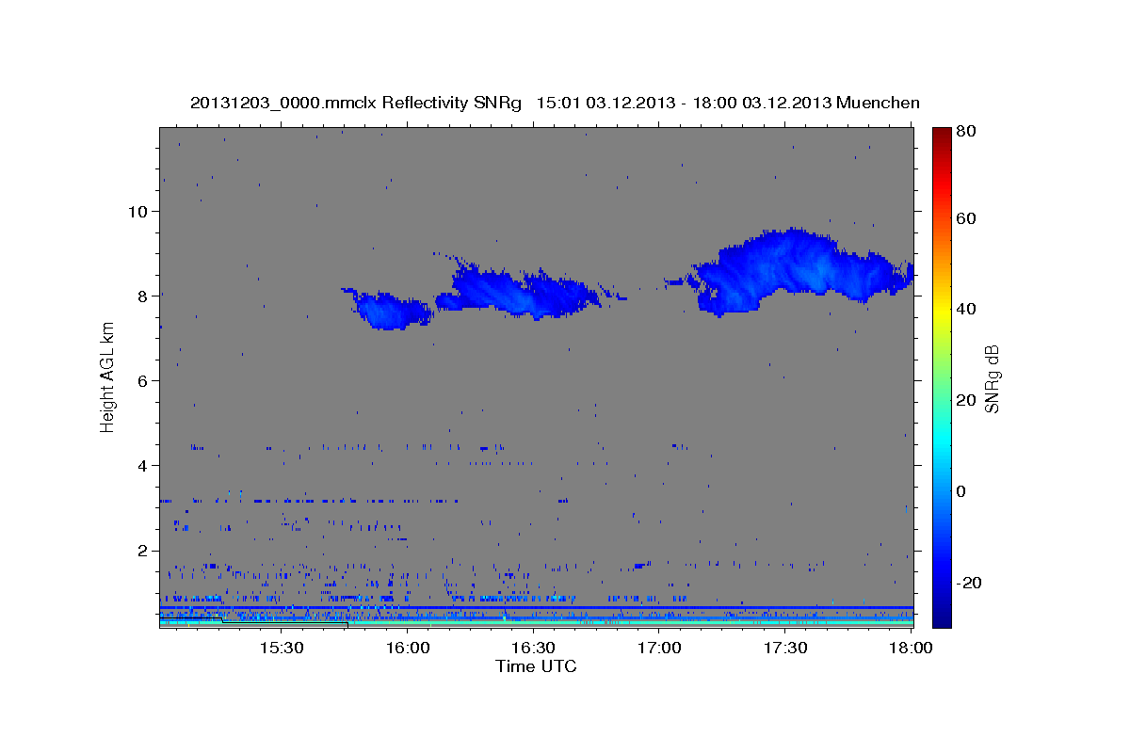Click the height tick label 10
The height and width of the screenshot is (753, 1130).
140,211
